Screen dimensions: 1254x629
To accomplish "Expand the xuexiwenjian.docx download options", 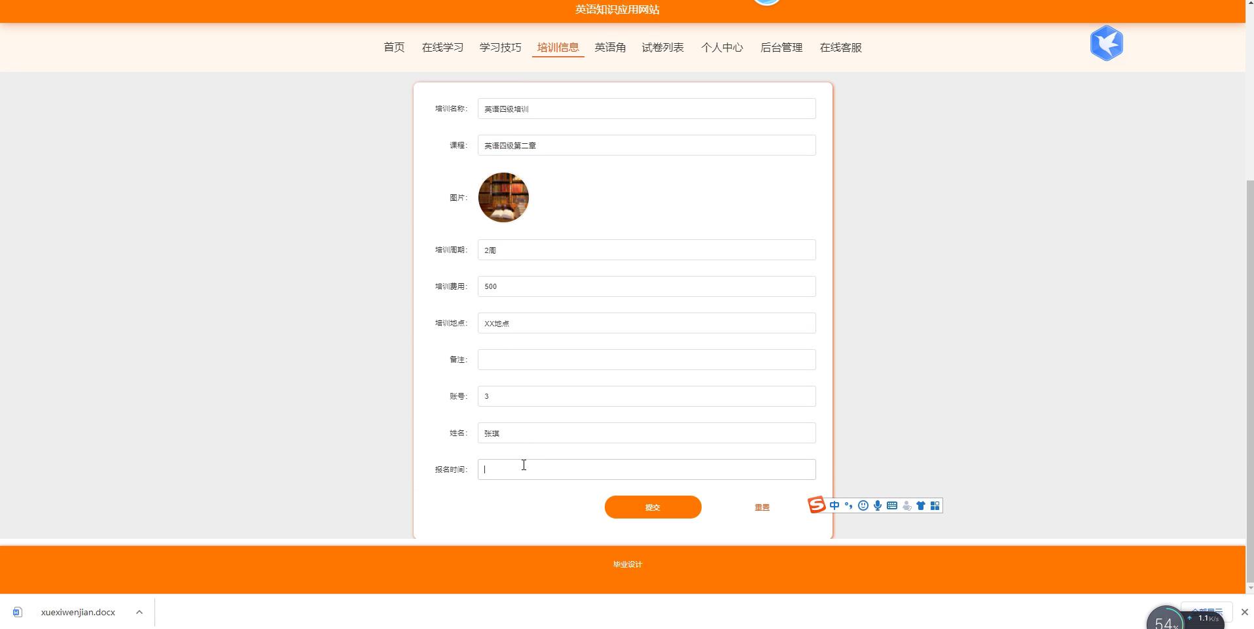I will click(139, 612).
